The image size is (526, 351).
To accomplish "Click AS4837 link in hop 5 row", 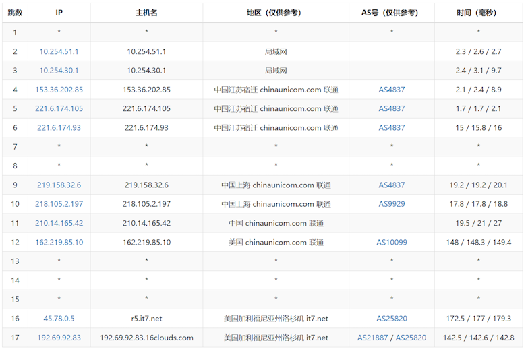I will pos(392,108).
